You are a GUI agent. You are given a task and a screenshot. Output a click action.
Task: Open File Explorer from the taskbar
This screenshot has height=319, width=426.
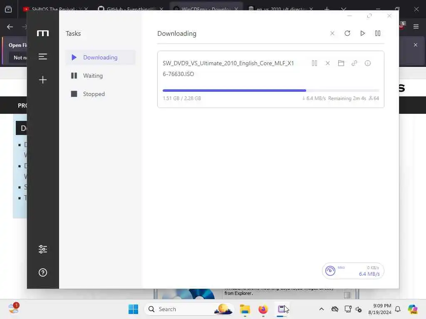click(x=245, y=309)
